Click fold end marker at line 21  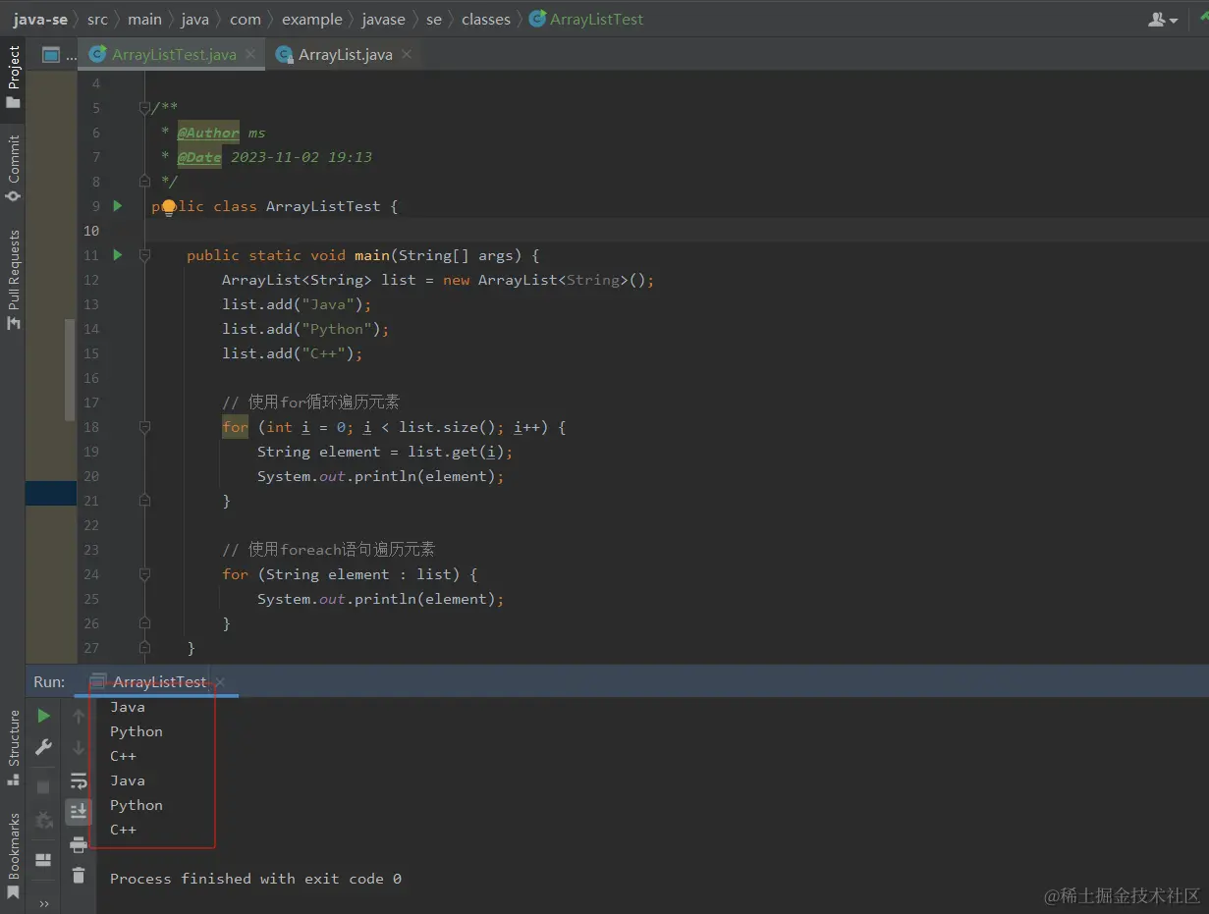[x=144, y=501]
